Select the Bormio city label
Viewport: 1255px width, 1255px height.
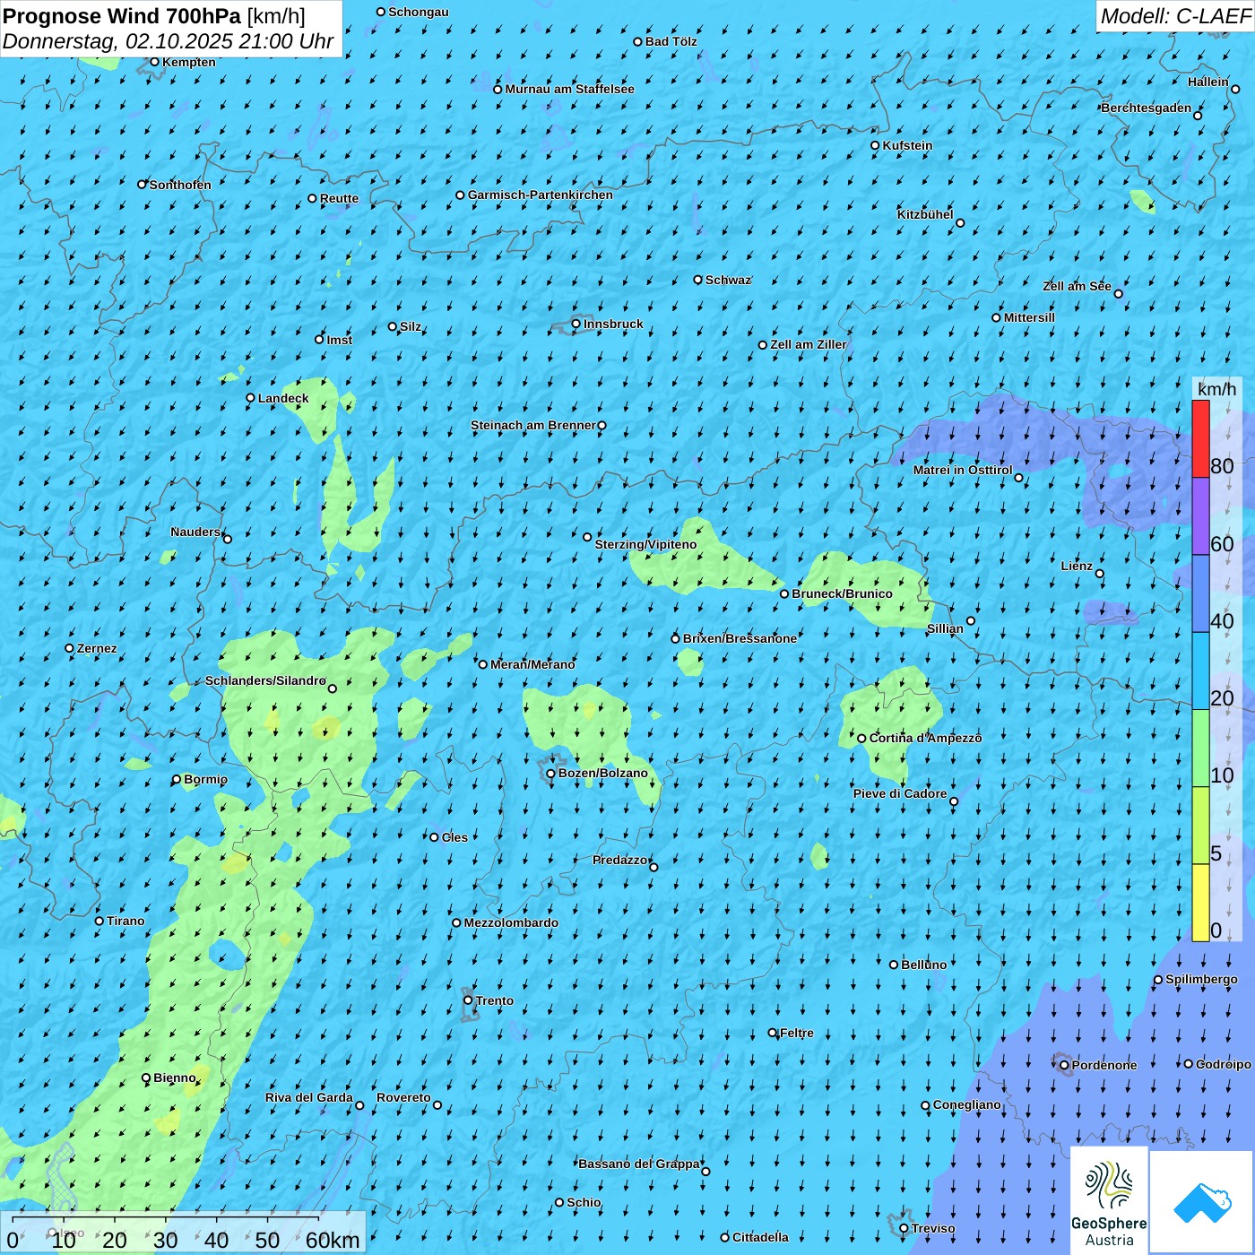click(x=205, y=779)
